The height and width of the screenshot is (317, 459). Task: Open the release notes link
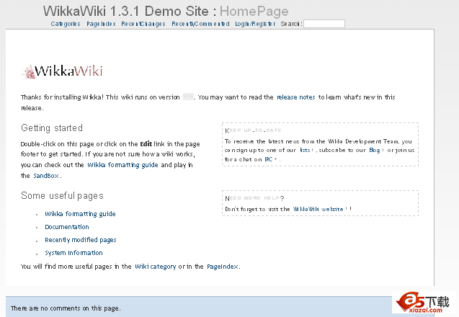[x=296, y=97]
